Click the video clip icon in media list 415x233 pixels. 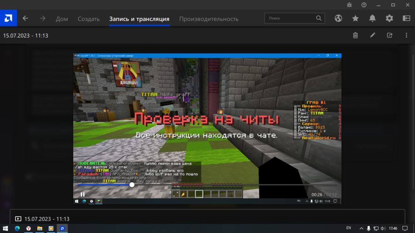(x=18, y=219)
